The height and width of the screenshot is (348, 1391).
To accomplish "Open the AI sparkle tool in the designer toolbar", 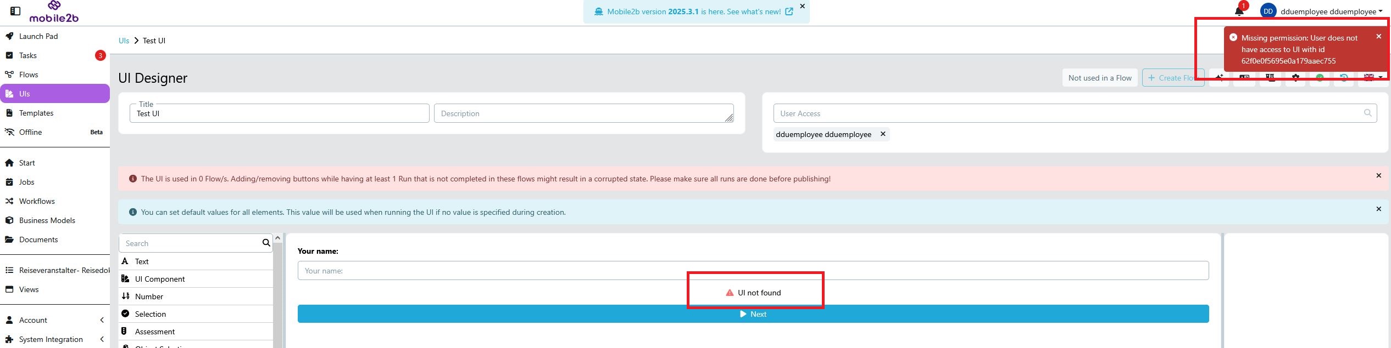I will [1219, 78].
